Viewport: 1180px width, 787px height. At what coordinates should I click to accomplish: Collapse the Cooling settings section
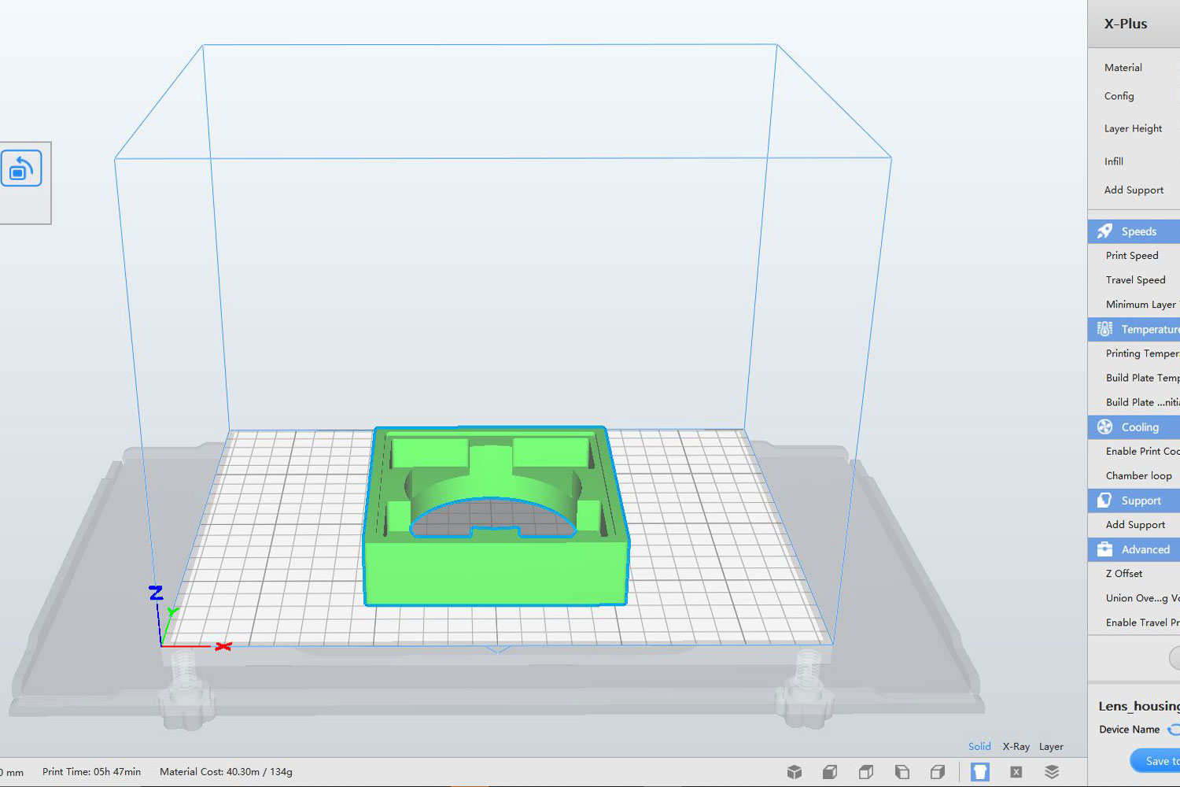pos(1139,427)
